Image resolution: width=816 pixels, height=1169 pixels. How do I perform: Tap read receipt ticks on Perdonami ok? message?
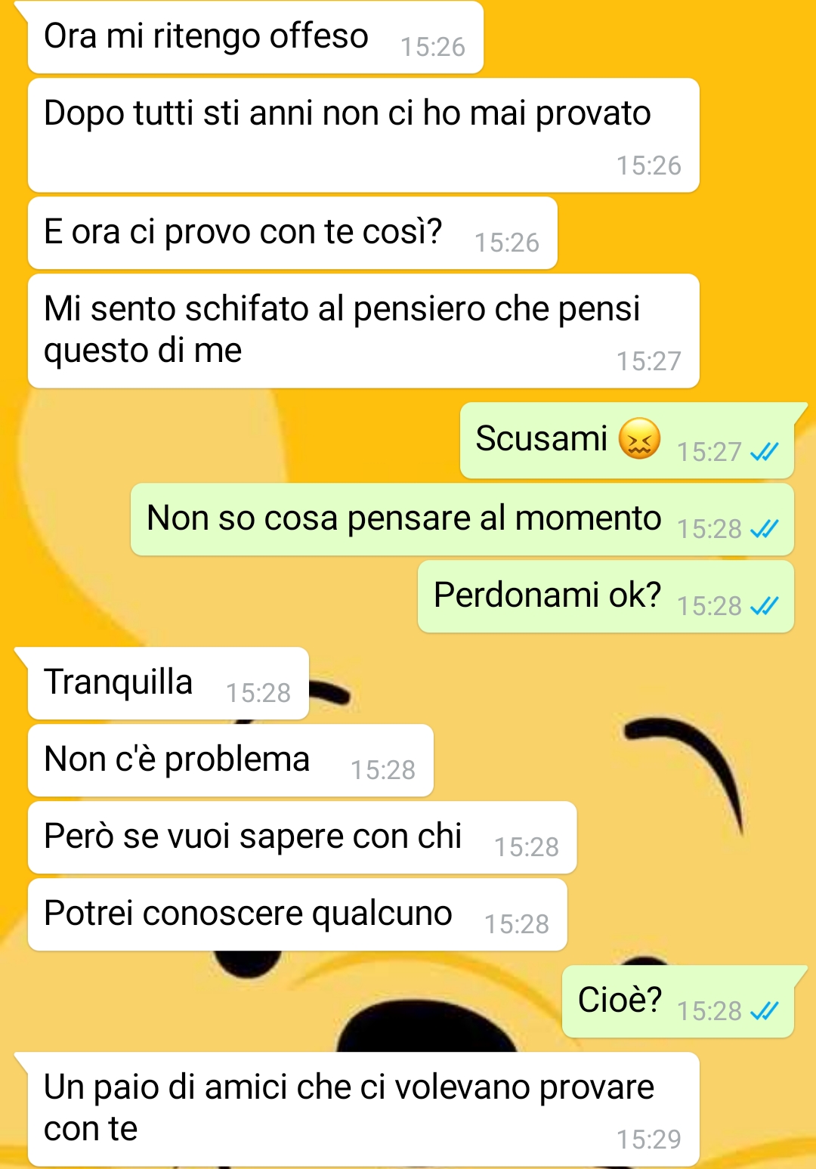click(x=764, y=606)
